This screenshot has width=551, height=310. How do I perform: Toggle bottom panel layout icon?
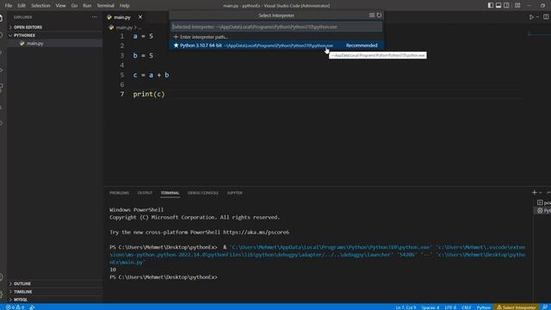498,5
